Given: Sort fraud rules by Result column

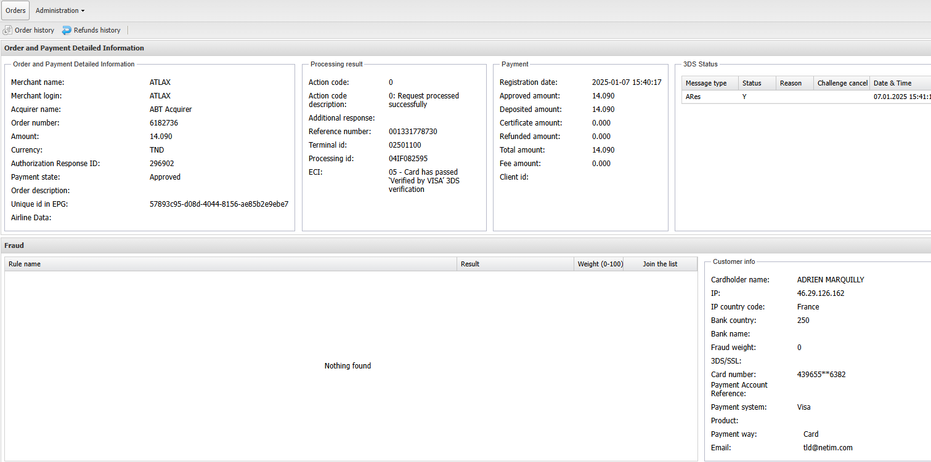Looking at the screenshot, I should point(516,264).
